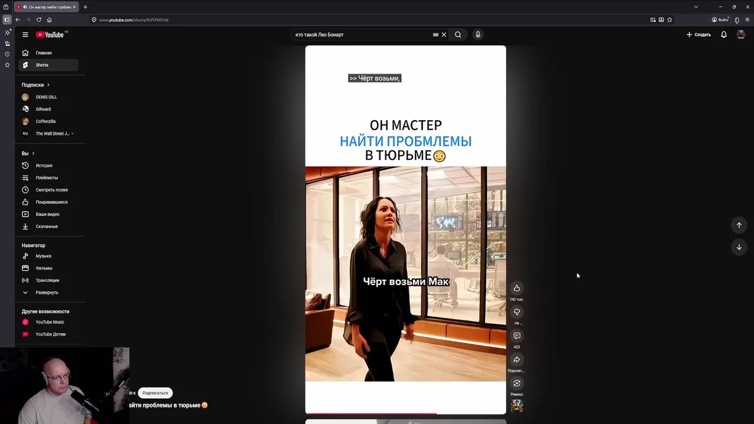Open the browser main menu

pyautogui.click(x=748, y=19)
